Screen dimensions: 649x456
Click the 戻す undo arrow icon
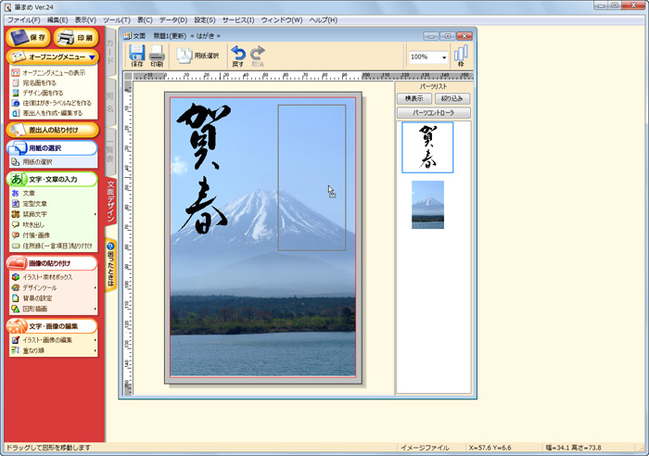[237, 56]
